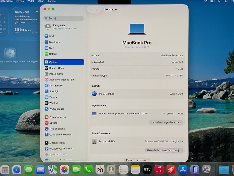Open FaceTime from the Dock
Viewport: 234px width, 176px height.
click(x=76, y=170)
